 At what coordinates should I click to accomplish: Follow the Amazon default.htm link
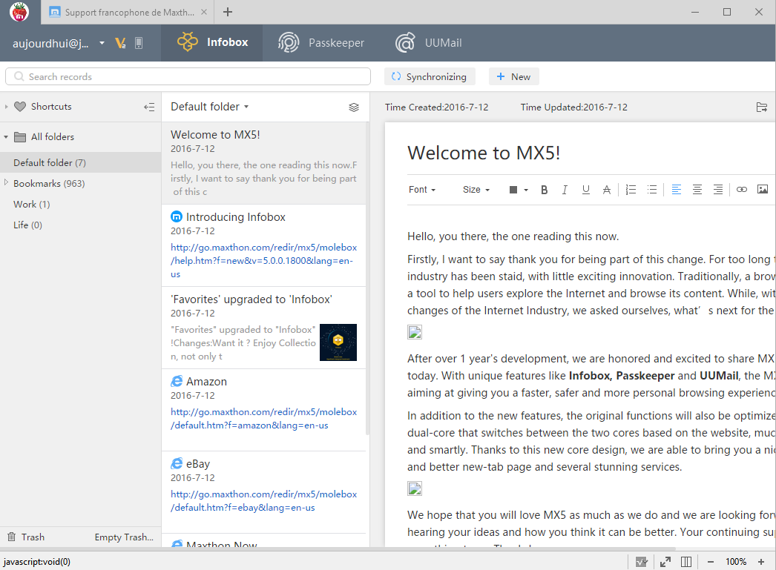pyautogui.click(x=264, y=418)
